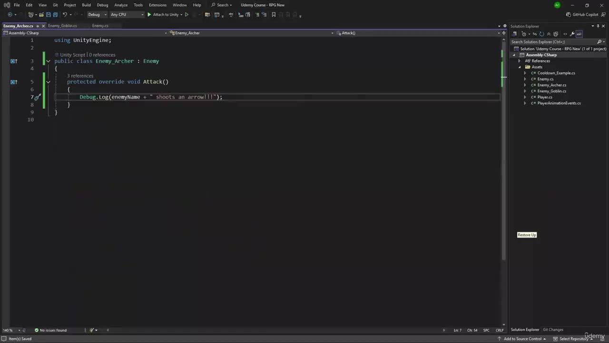Click the Pending Changes Filter clock icon
Viewport: 609px width, 343px height.
524,34
